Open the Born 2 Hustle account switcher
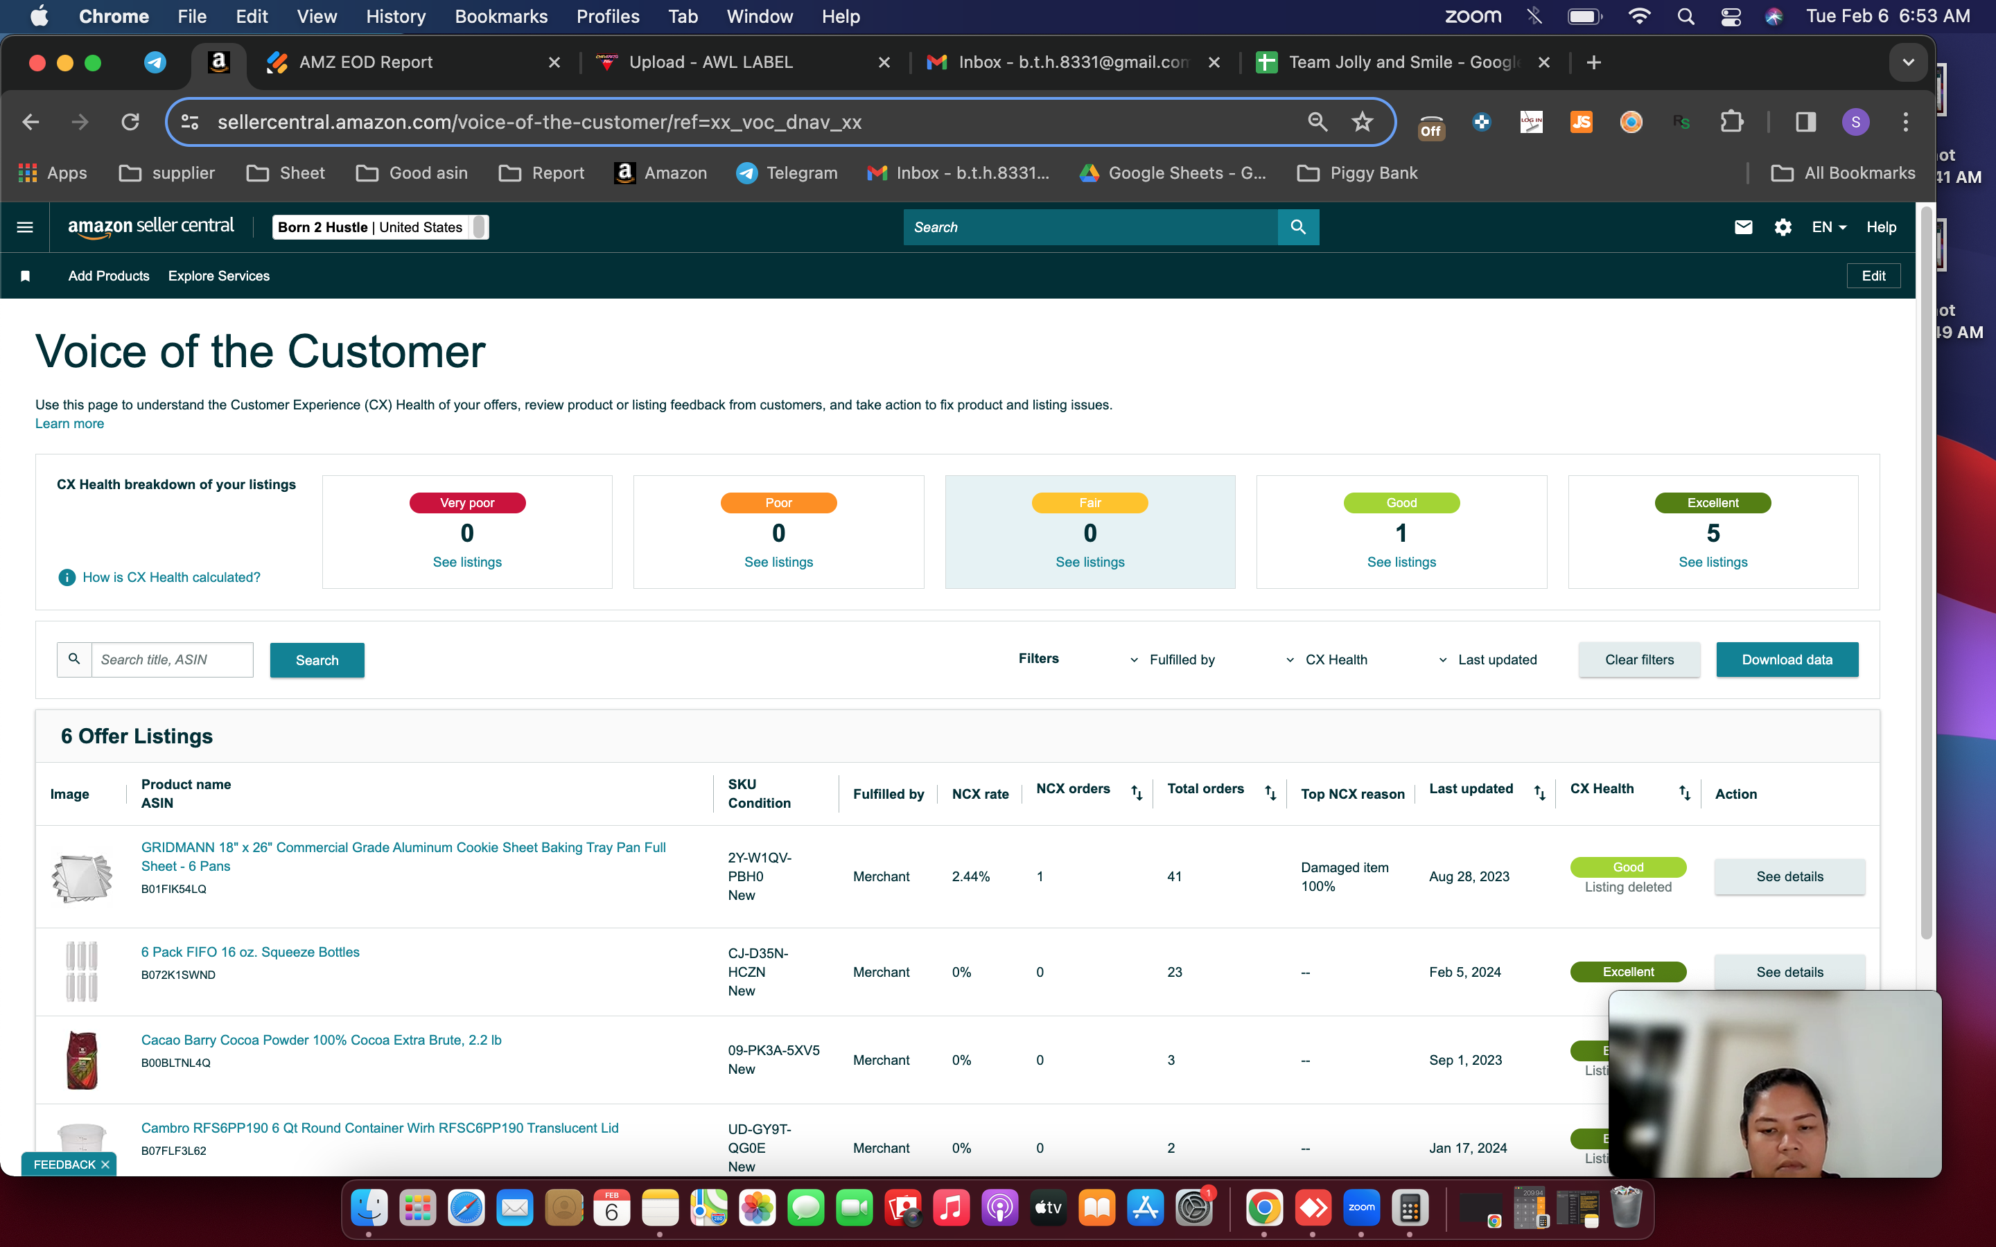This screenshot has width=1996, height=1247. [380, 227]
